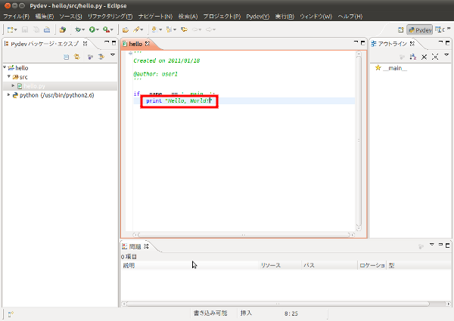Minimize the Outline view
The width and height of the screenshot is (454, 321).
click(x=440, y=42)
